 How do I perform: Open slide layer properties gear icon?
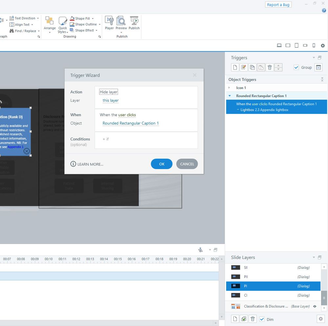pos(320,319)
